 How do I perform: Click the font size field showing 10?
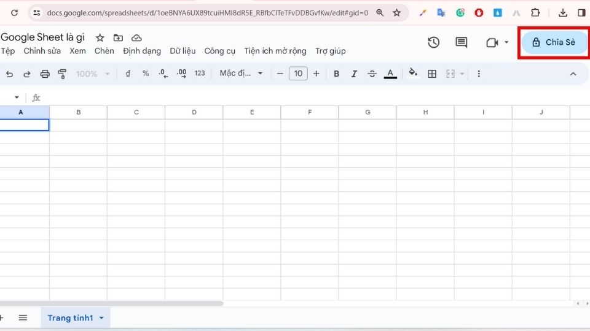298,74
